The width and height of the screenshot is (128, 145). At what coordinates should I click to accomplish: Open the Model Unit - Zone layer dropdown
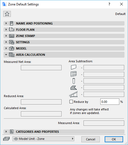pyautogui.click(x=43, y=139)
